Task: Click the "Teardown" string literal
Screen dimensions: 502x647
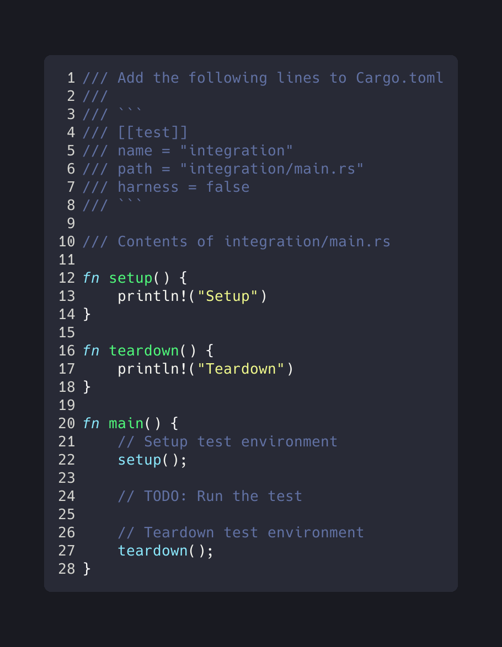Action: 241,369
